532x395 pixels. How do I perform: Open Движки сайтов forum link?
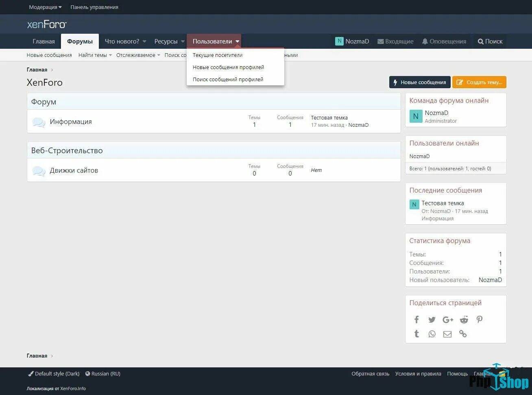pyautogui.click(x=74, y=170)
